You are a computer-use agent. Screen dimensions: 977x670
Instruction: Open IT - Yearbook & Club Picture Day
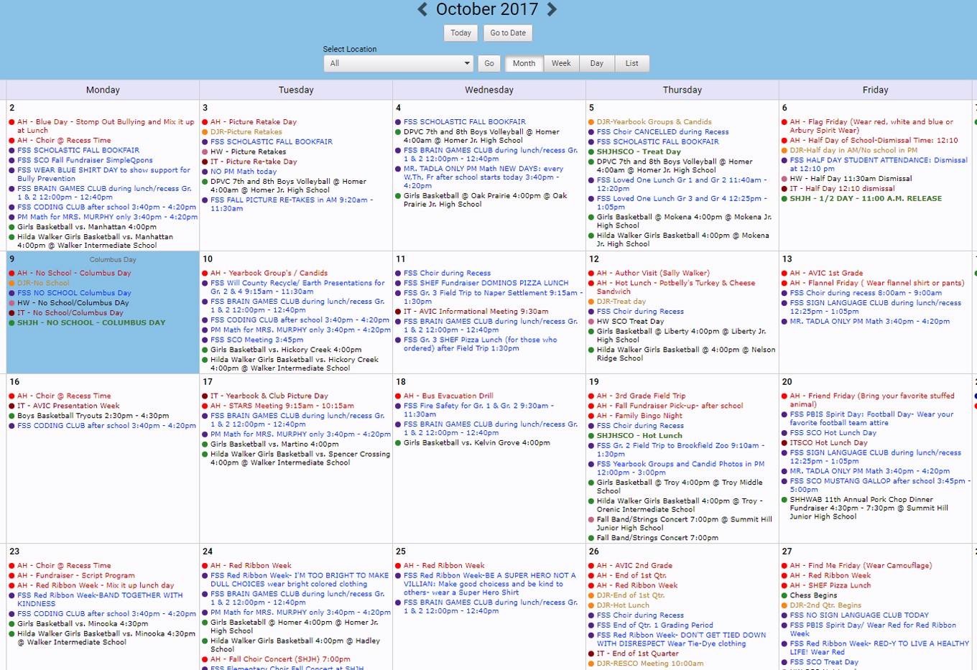269,396
